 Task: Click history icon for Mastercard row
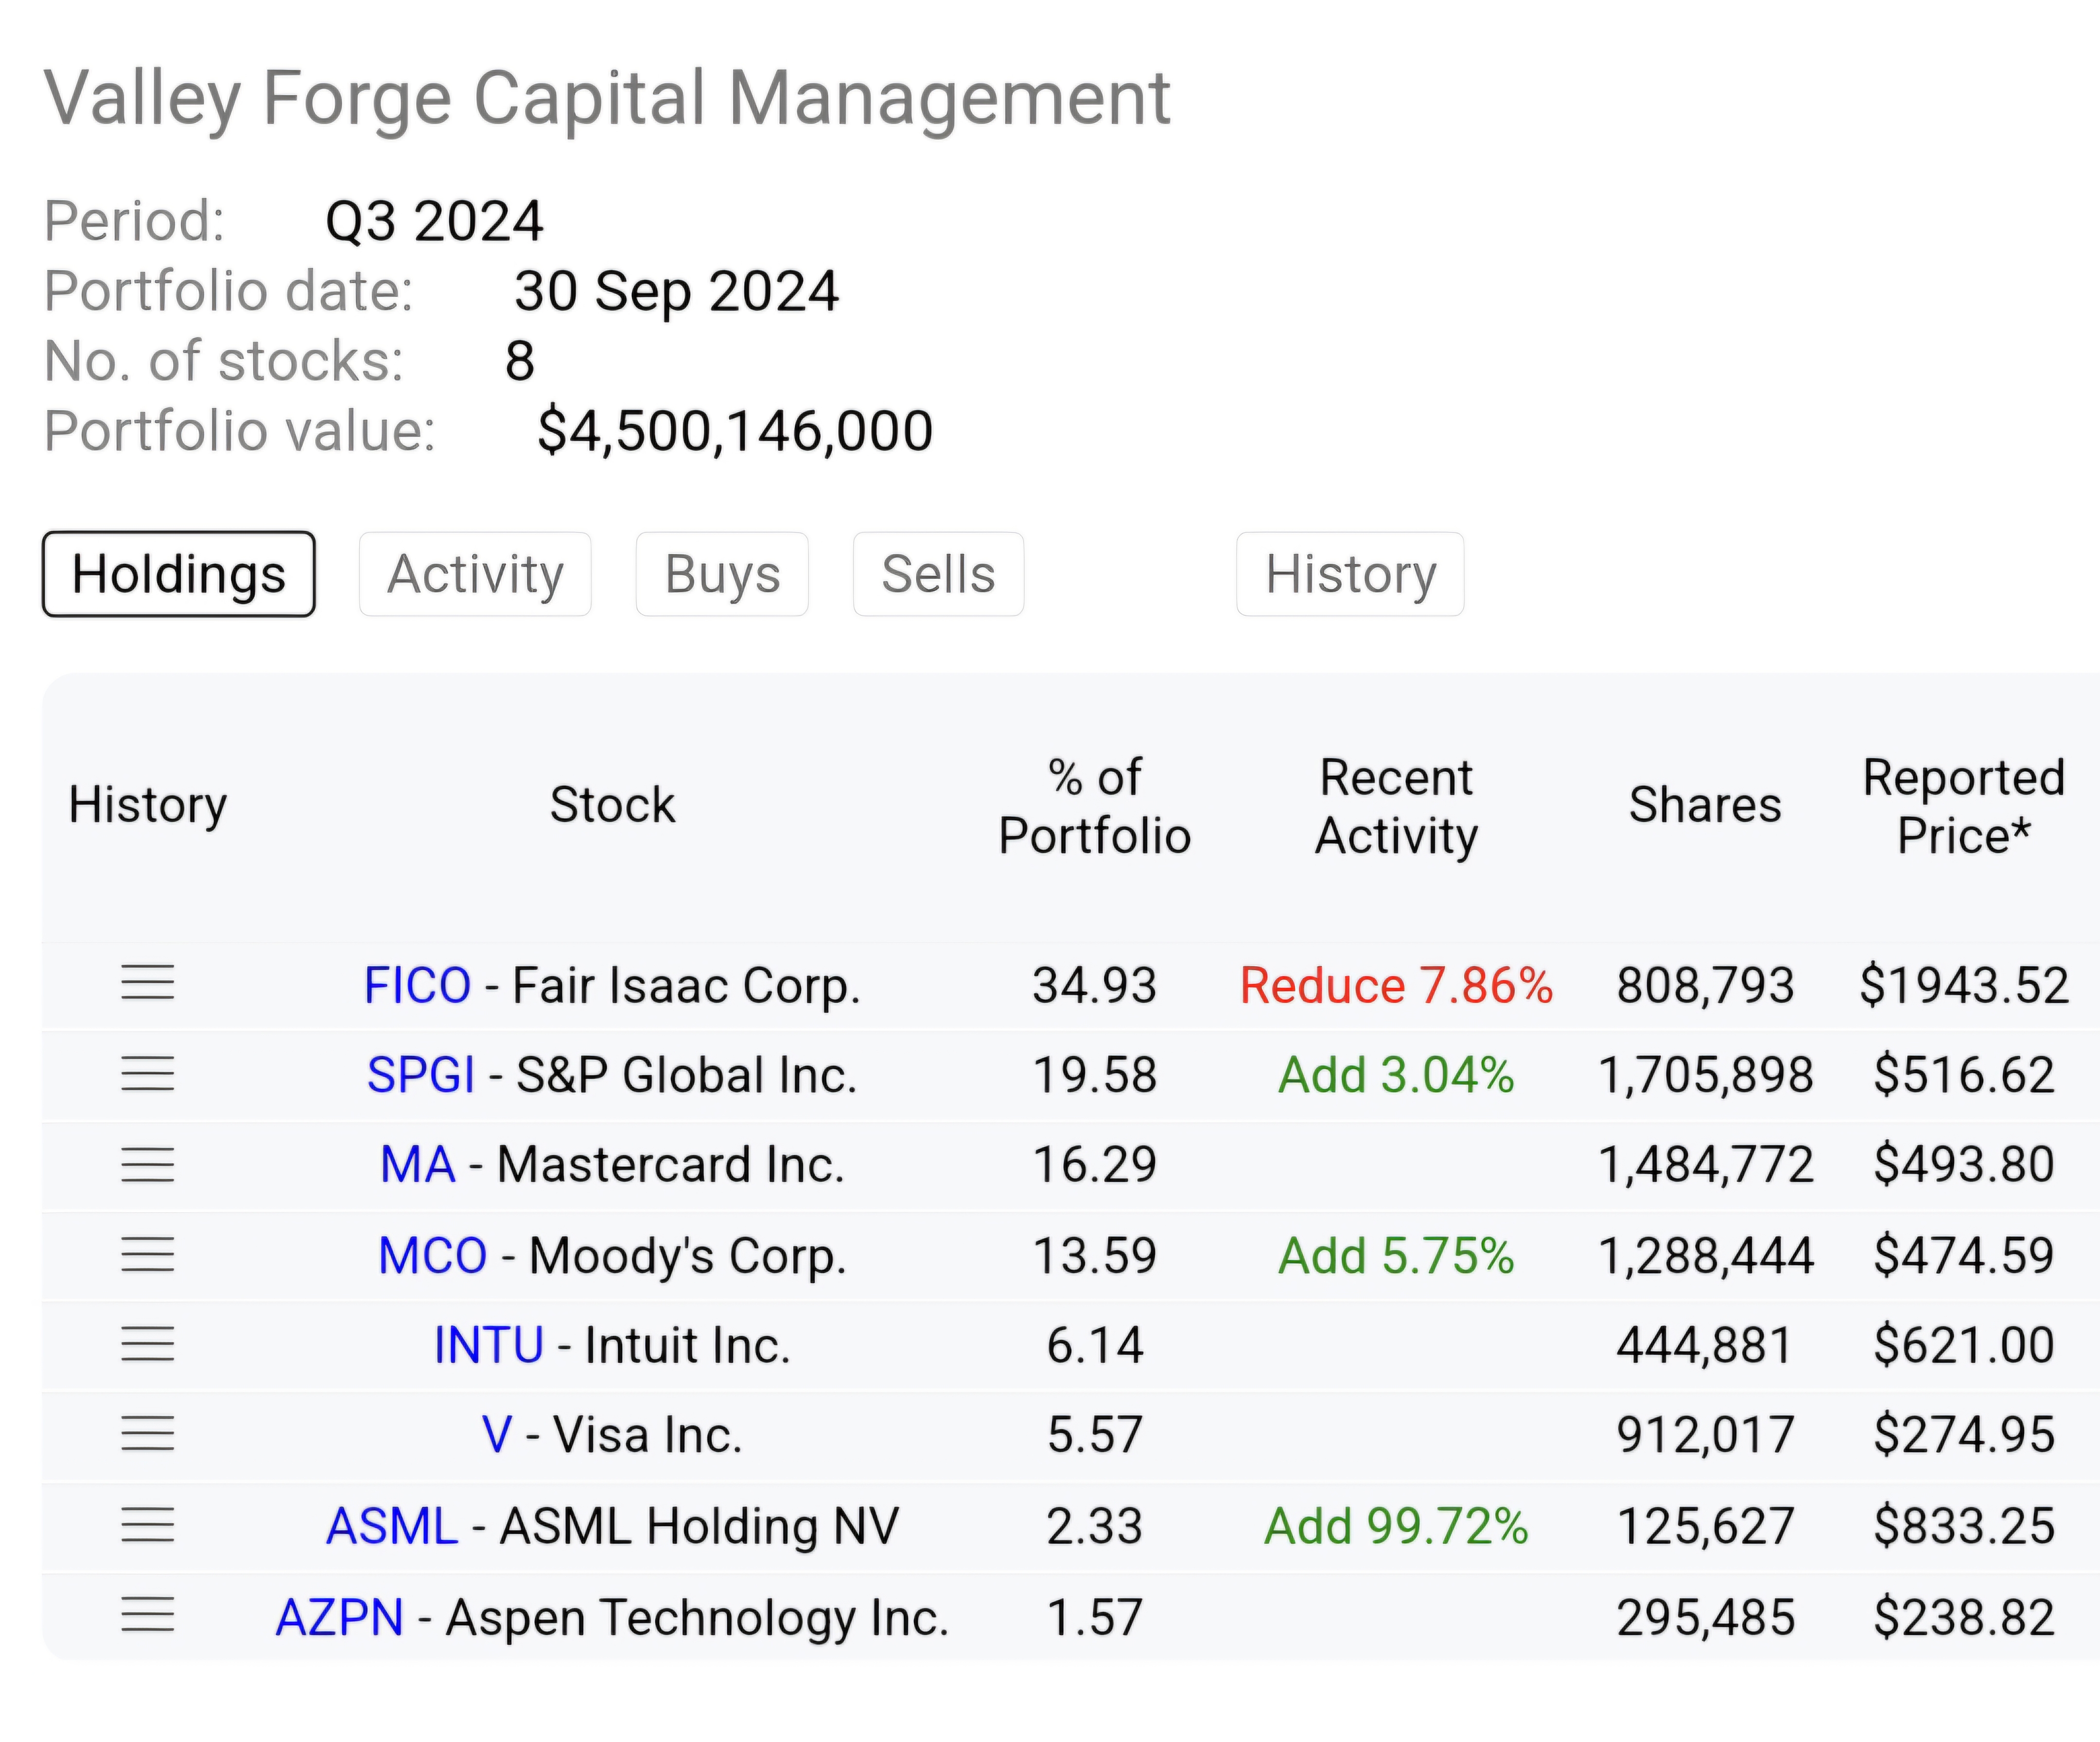pos(147,1164)
